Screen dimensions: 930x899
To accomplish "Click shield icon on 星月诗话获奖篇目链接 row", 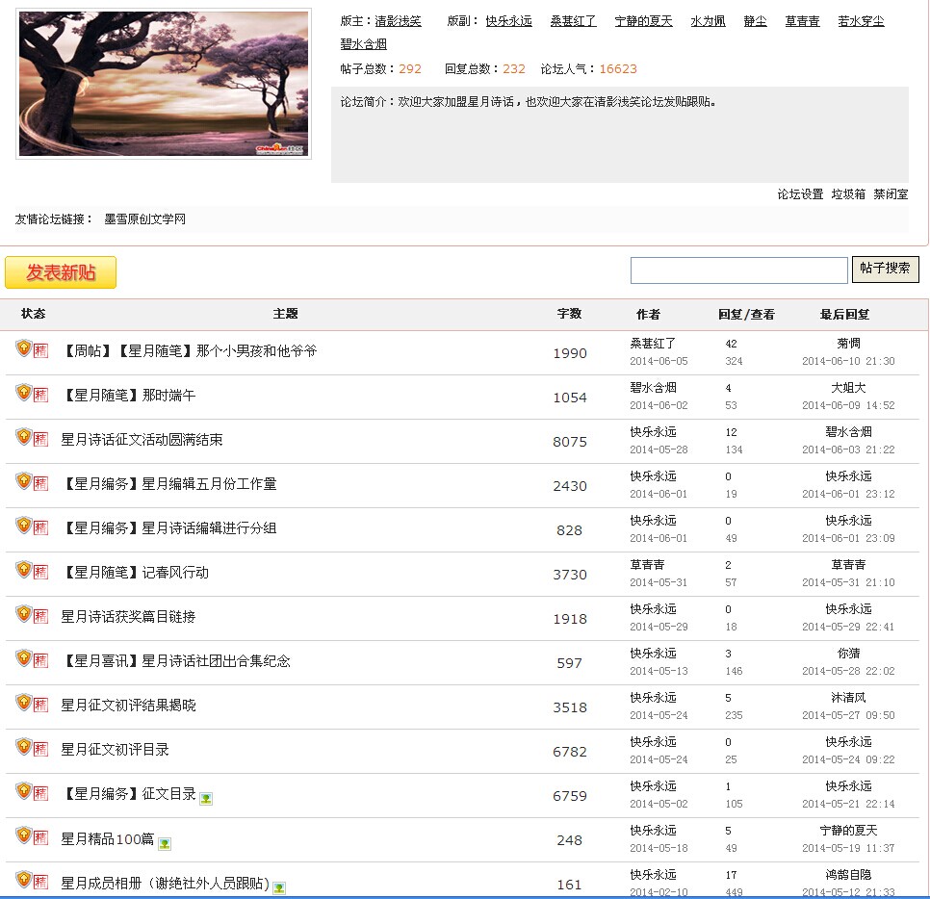I will pyautogui.click(x=23, y=613).
